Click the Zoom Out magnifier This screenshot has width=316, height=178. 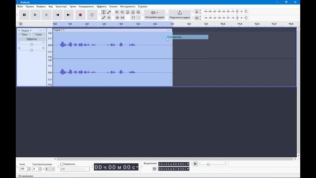[122, 12]
